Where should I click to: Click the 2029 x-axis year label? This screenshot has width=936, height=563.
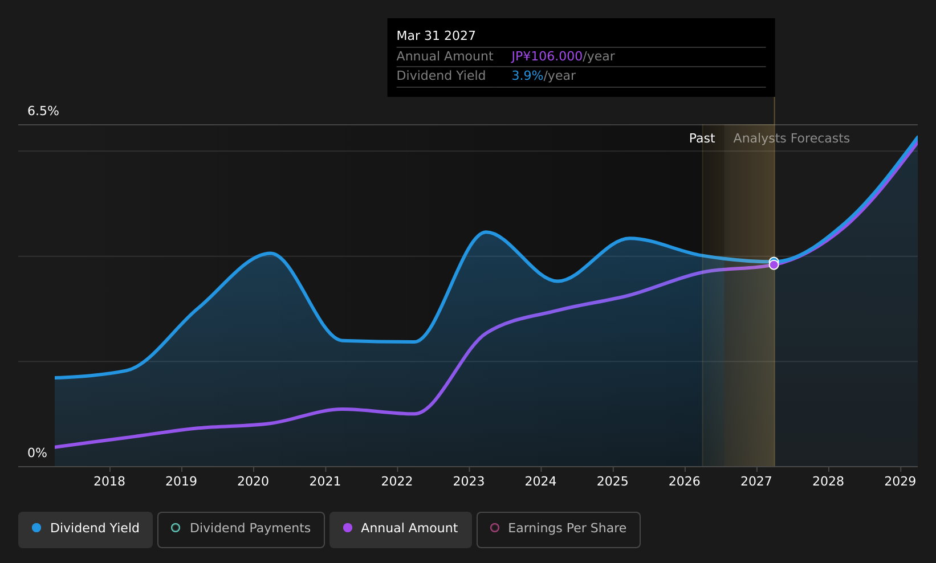coord(900,482)
